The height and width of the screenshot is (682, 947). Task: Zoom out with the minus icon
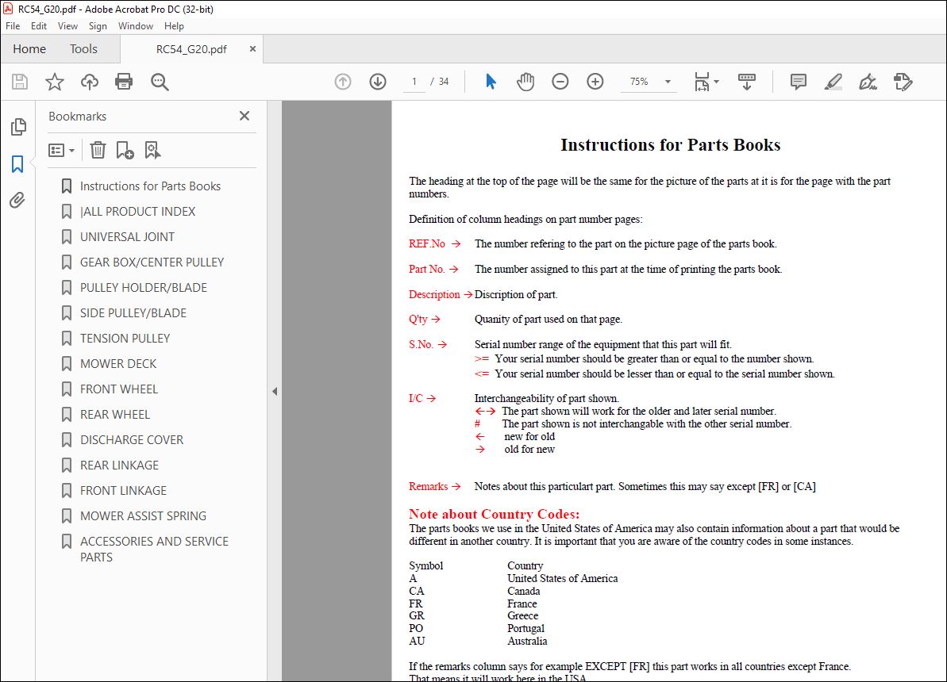[560, 82]
